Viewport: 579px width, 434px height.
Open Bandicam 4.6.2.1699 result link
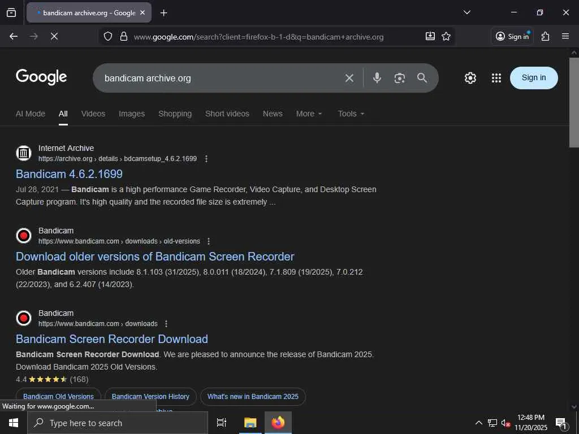point(69,174)
